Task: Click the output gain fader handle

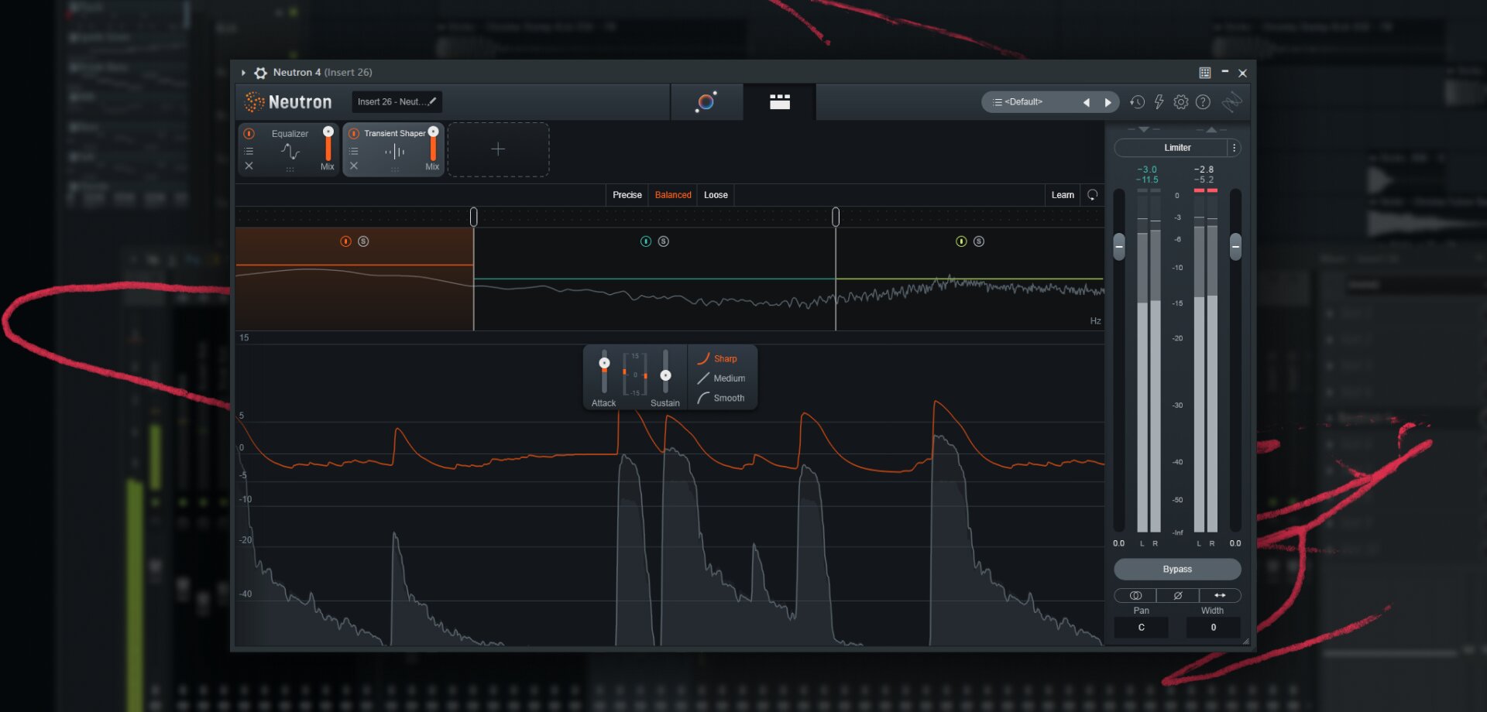Action: 1235,247
